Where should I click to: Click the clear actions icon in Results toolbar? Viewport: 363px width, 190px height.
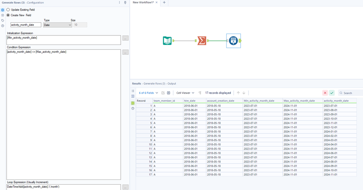coord(169,93)
